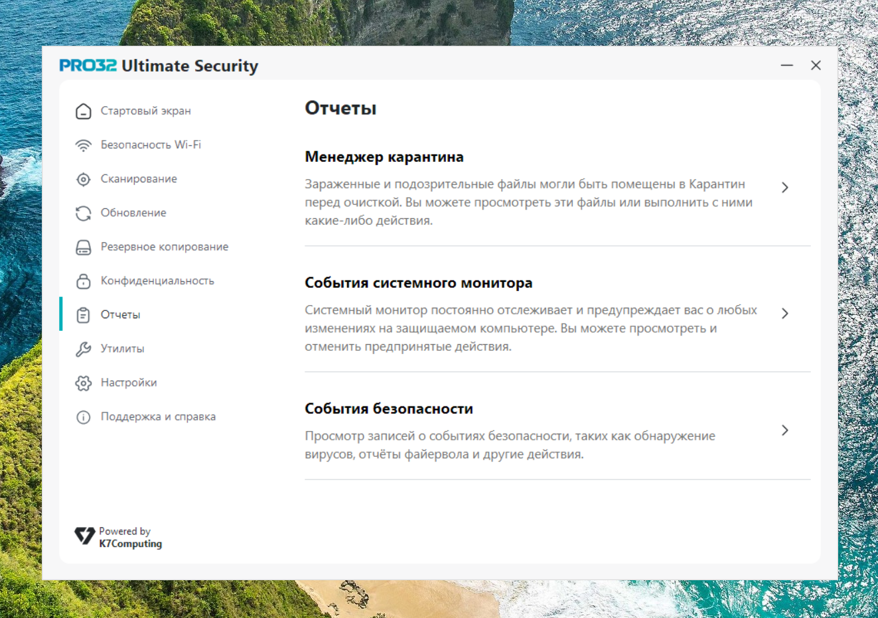The width and height of the screenshot is (878, 618).
Task: Click the home icon beside Стартовый экран
Action: click(x=83, y=111)
